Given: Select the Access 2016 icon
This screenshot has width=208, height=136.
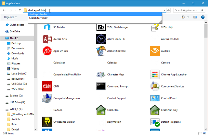Looking at the screenshot, I should 47,39.
